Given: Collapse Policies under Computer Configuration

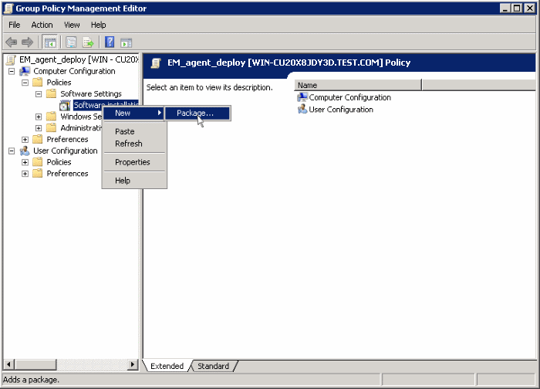Looking at the screenshot, I should [25, 83].
